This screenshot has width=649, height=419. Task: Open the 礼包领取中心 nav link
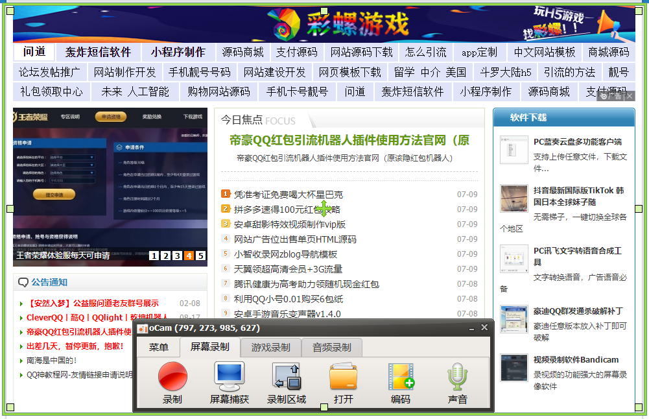[51, 92]
